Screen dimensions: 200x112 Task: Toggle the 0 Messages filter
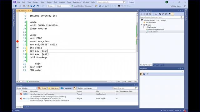[66, 88]
